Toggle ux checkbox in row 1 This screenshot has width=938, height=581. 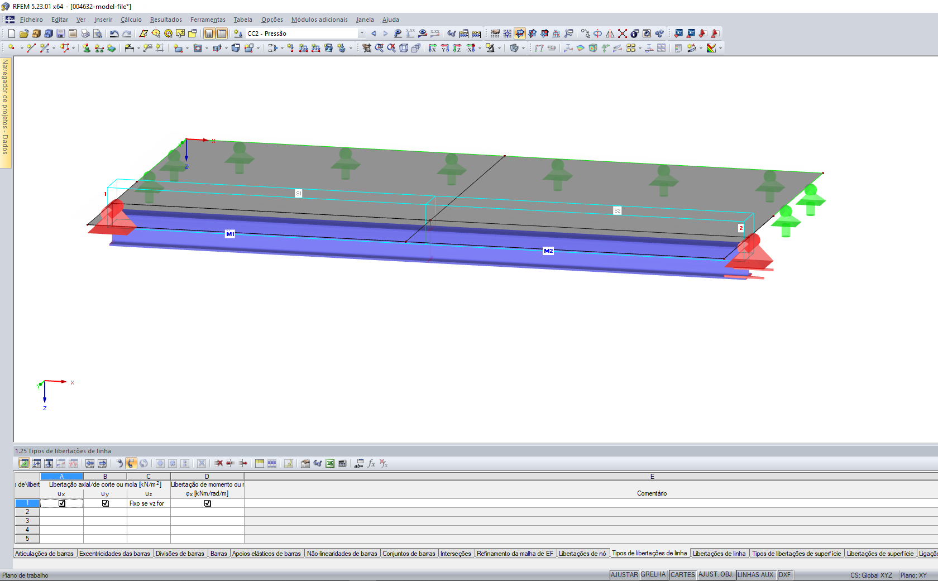(x=62, y=503)
